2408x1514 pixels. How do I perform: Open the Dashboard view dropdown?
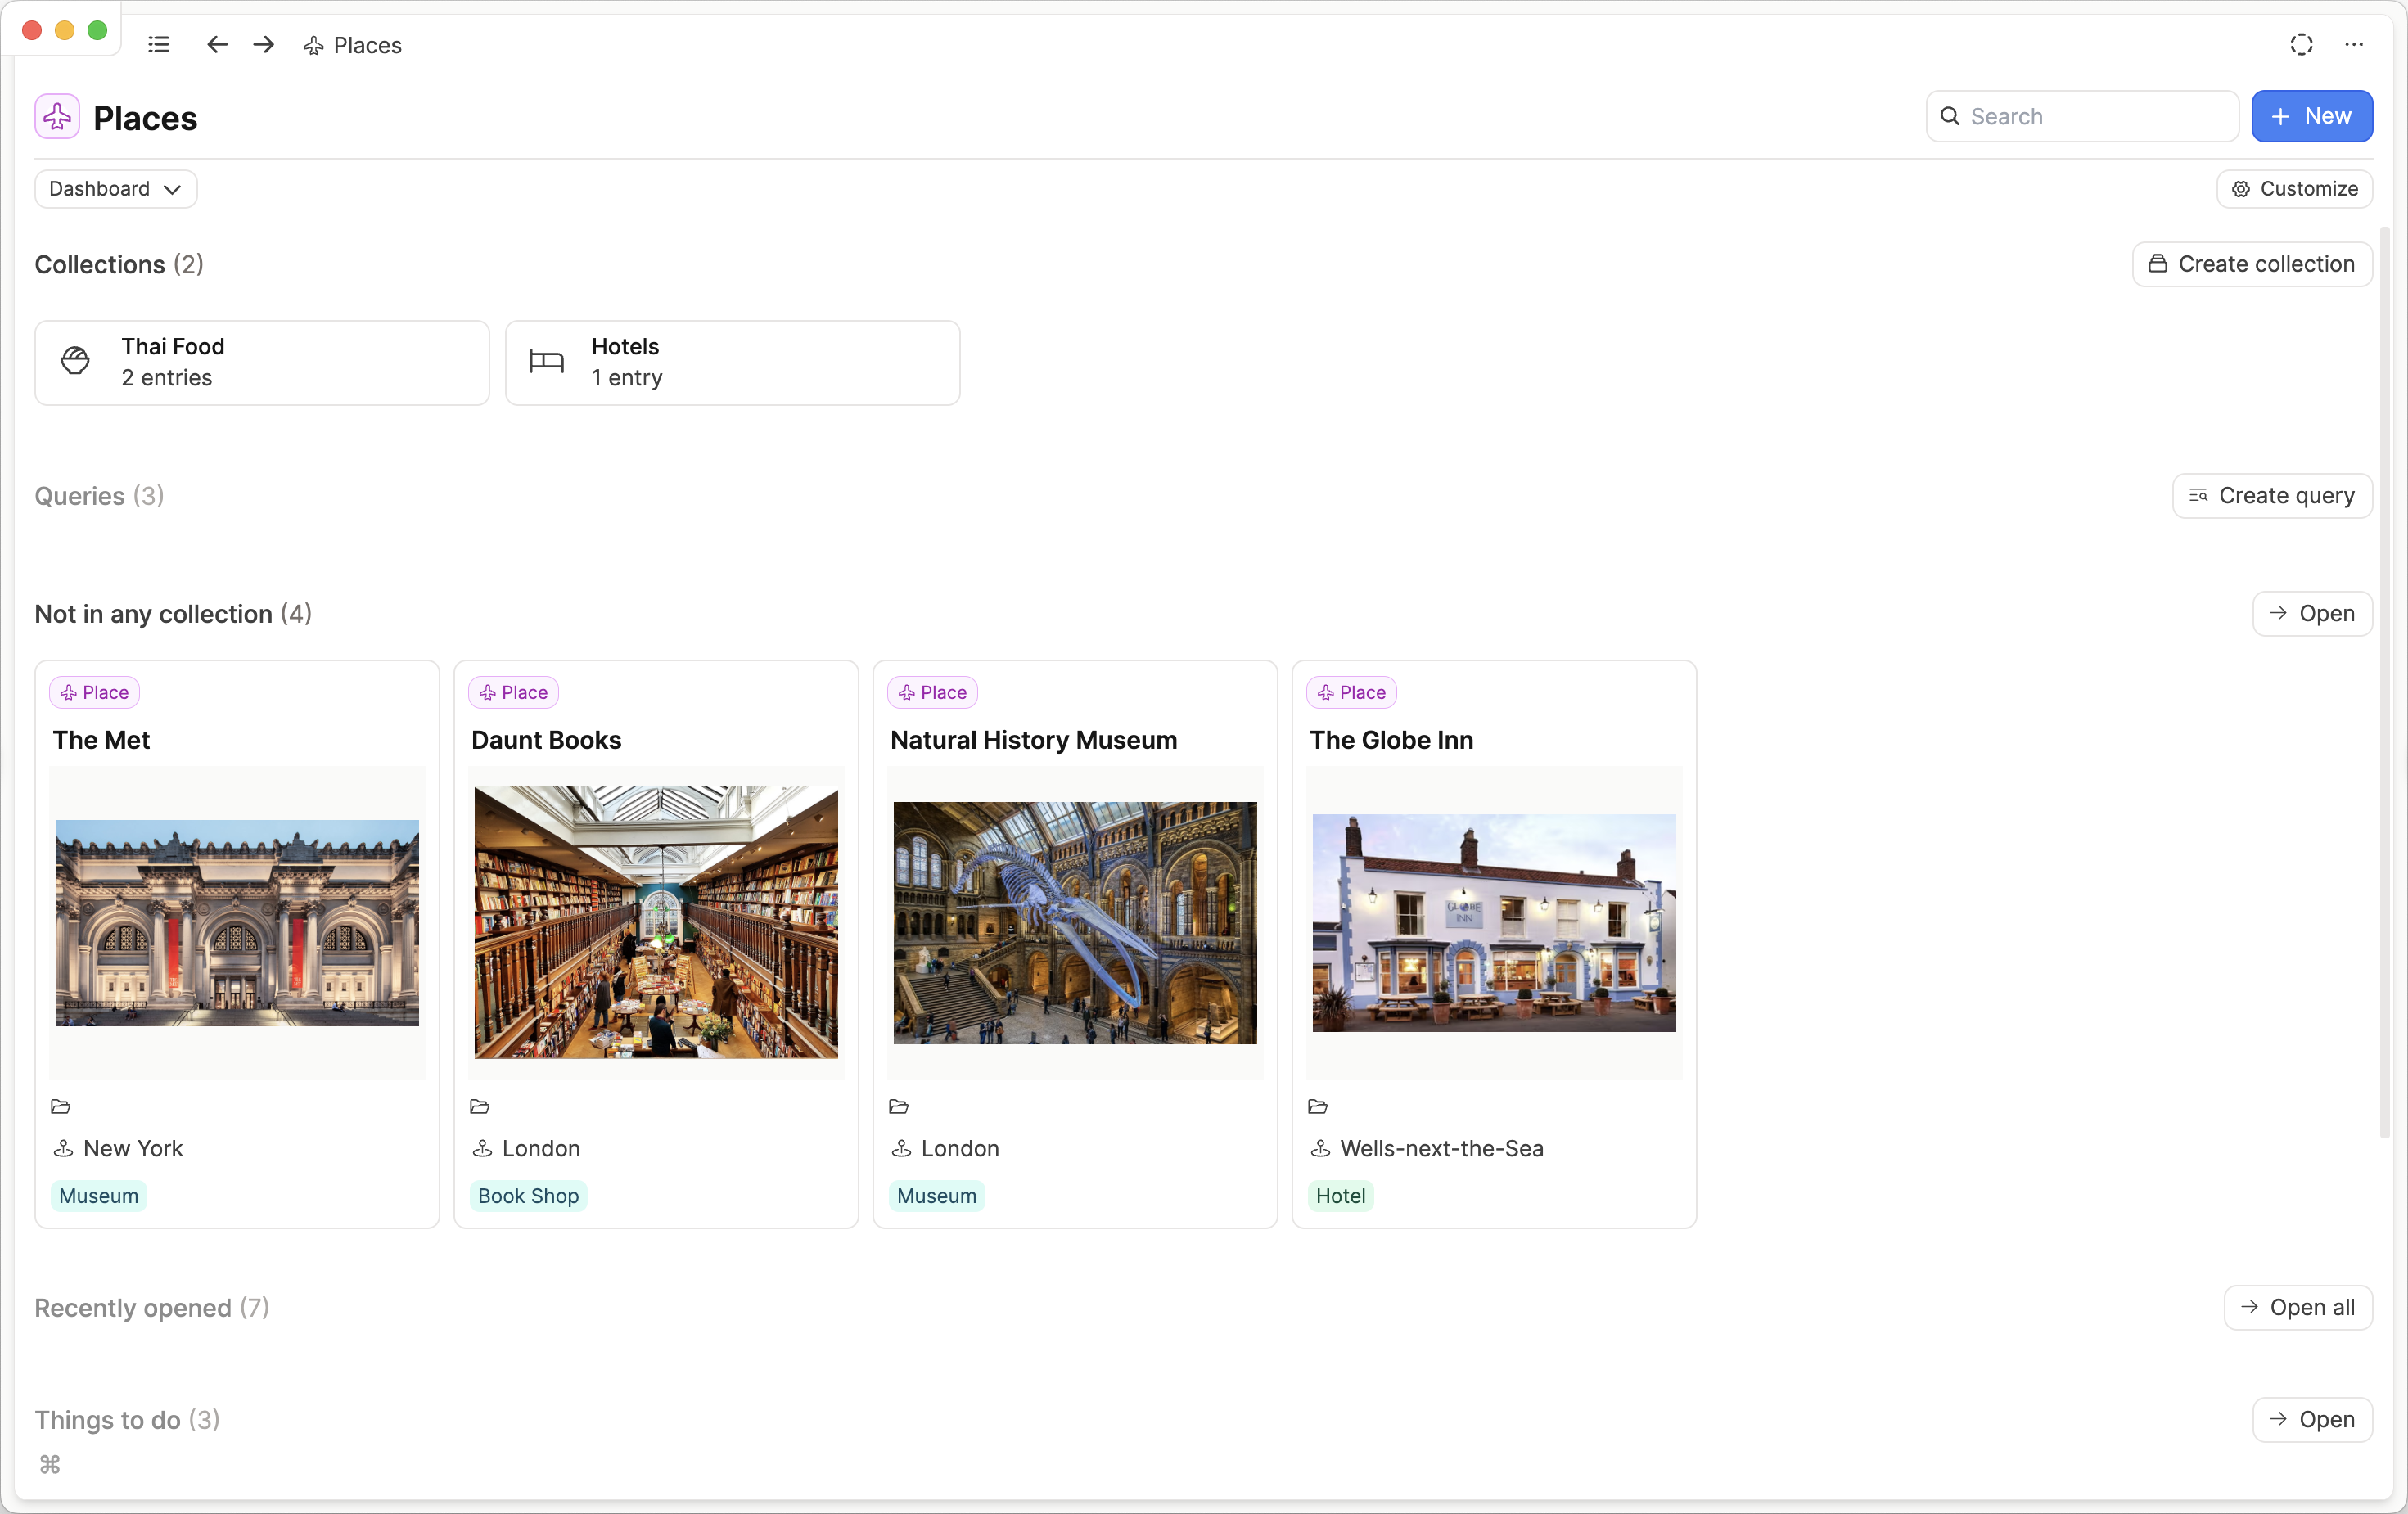coord(115,189)
